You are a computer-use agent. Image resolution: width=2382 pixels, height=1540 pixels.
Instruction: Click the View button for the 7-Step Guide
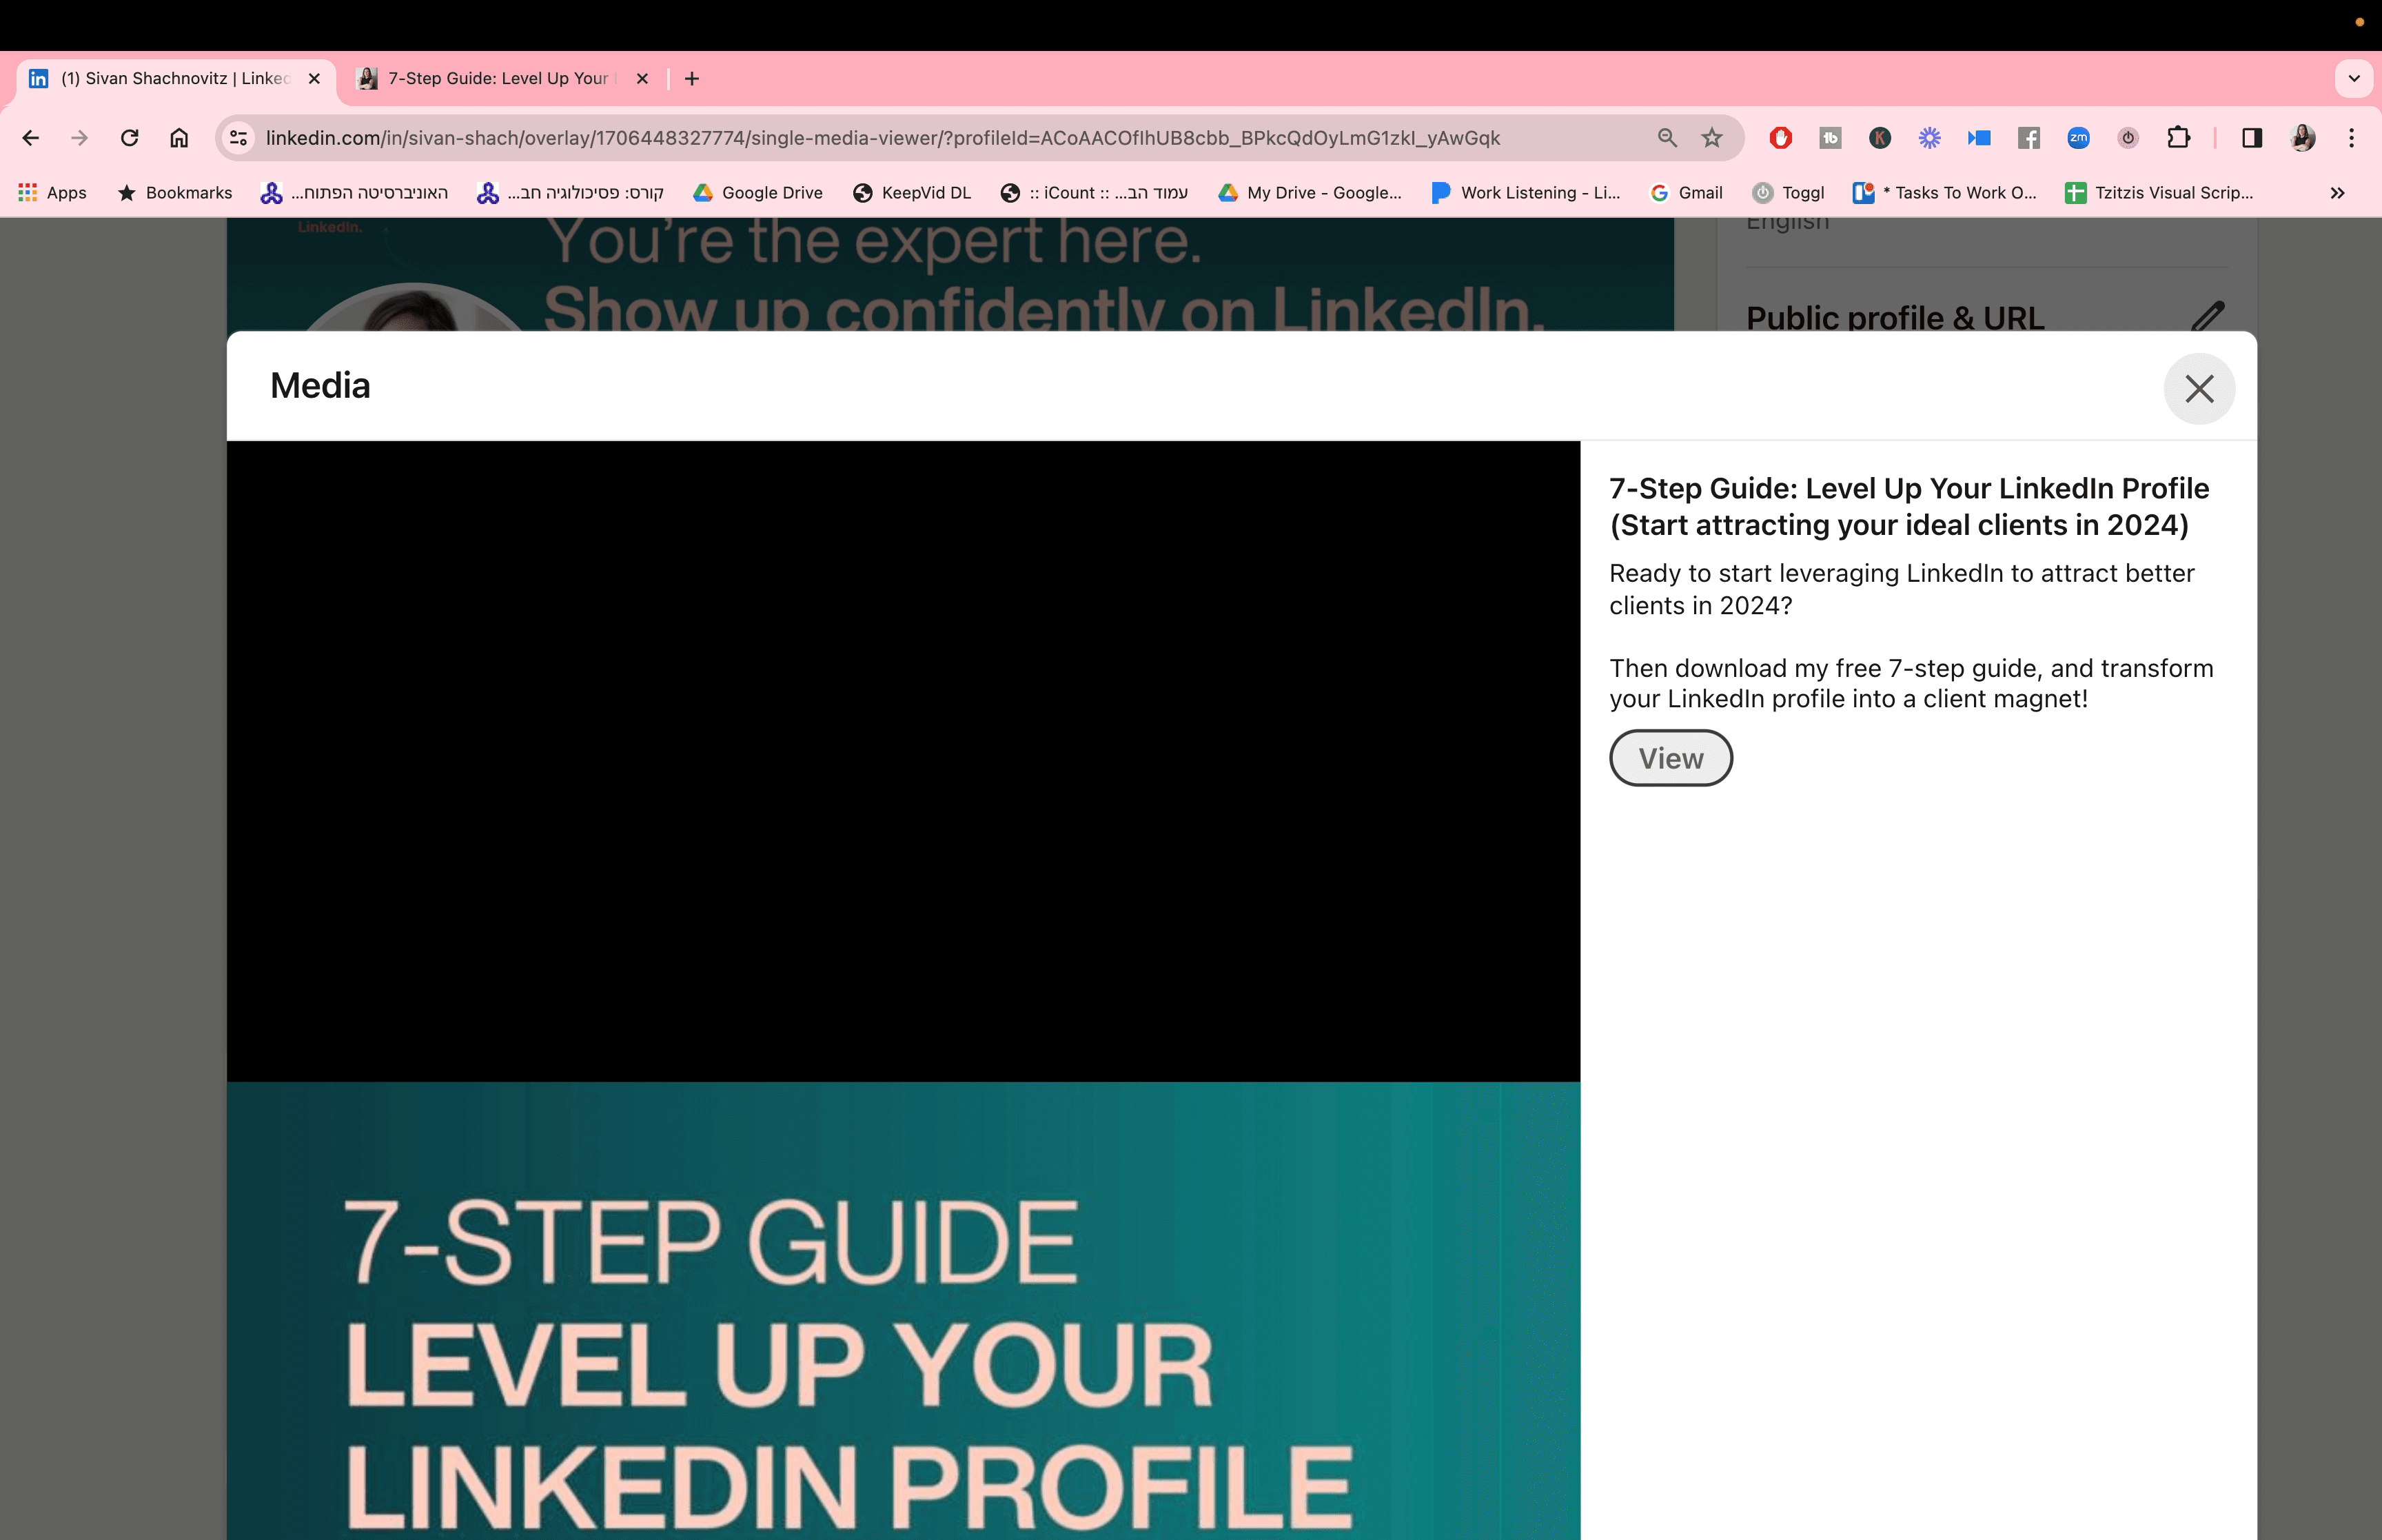click(1670, 758)
